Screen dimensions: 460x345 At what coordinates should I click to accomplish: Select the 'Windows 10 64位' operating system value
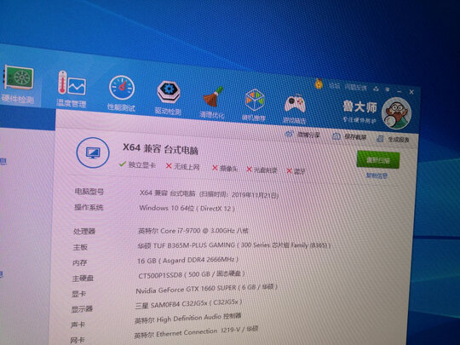(x=187, y=209)
